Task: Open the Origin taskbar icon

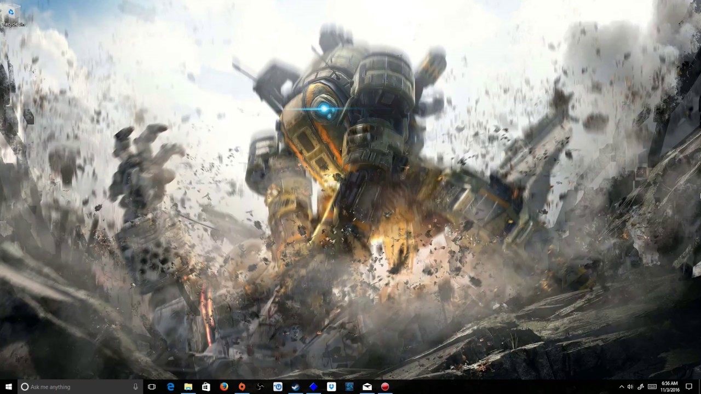Action: coord(242,387)
